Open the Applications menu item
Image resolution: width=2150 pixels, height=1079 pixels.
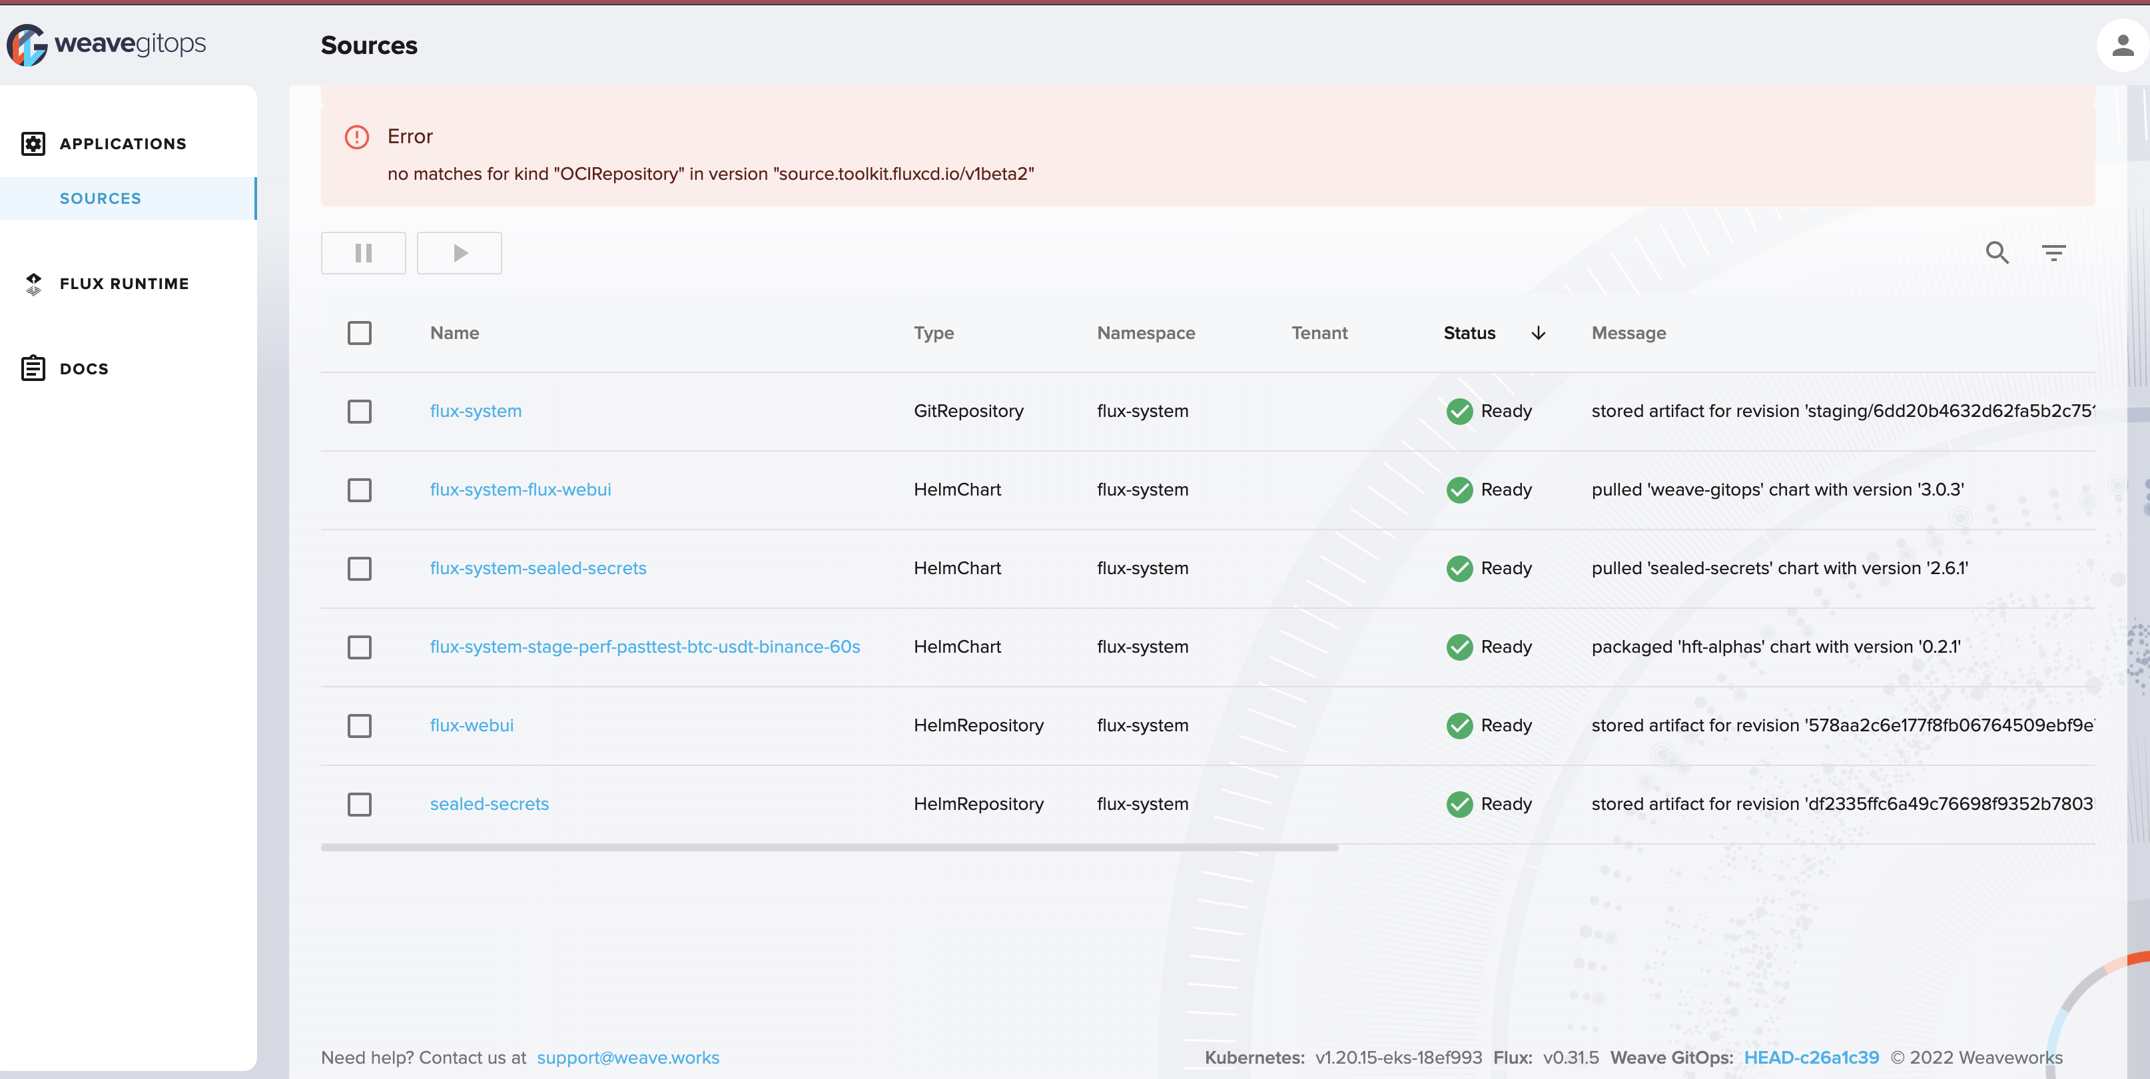tap(123, 143)
